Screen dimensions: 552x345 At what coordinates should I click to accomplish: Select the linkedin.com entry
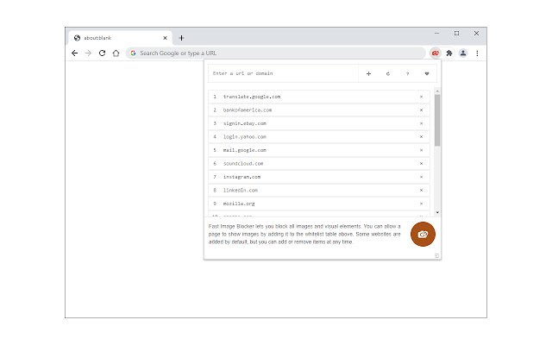(319, 190)
